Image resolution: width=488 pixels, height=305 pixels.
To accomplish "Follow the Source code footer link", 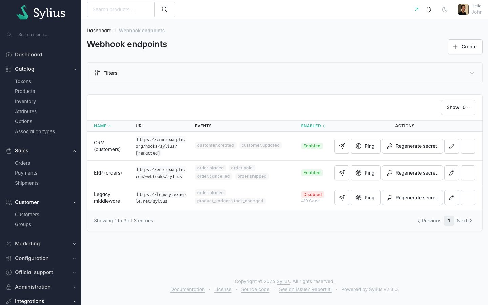I will click(x=255, y=289).
